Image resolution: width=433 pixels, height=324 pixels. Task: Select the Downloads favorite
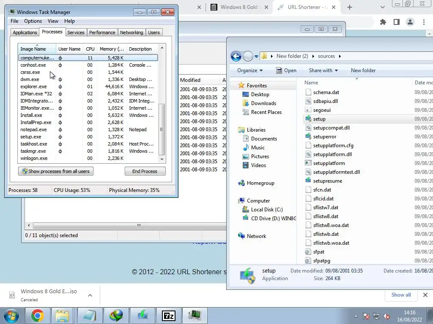[x=259, y=103]
